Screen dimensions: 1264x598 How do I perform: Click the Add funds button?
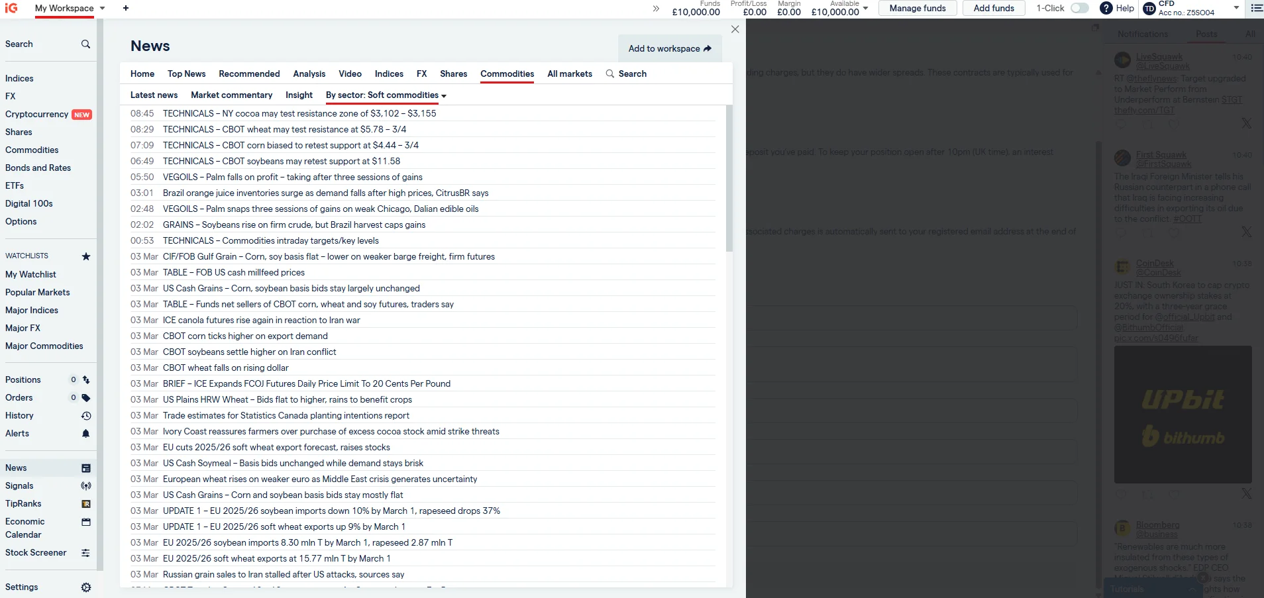point(993,8)
